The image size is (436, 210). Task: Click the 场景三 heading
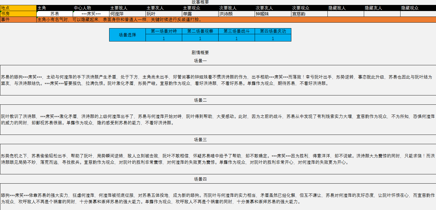point(200,140)
